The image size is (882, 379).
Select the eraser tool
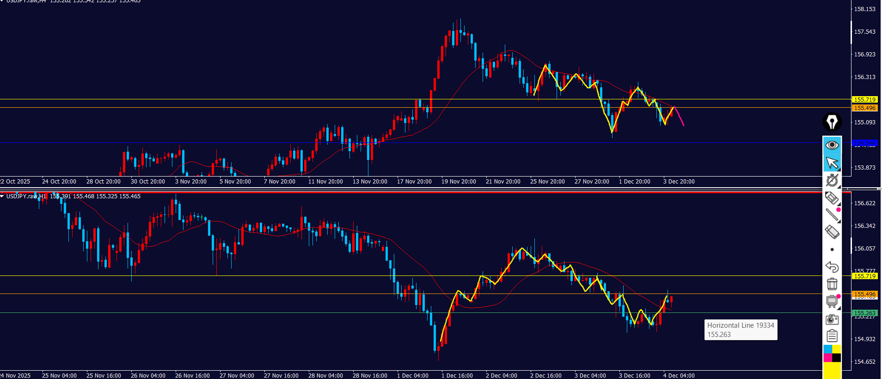[x=832, y=232]
